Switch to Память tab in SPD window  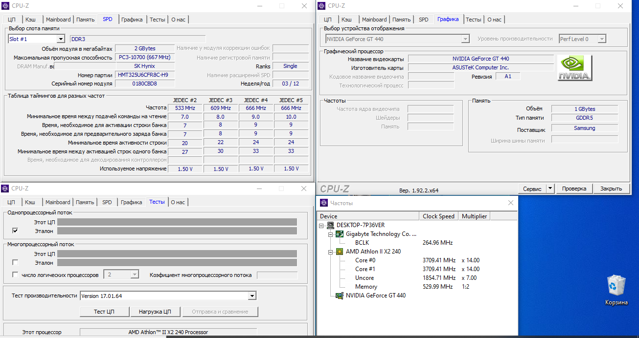point(85,20)
